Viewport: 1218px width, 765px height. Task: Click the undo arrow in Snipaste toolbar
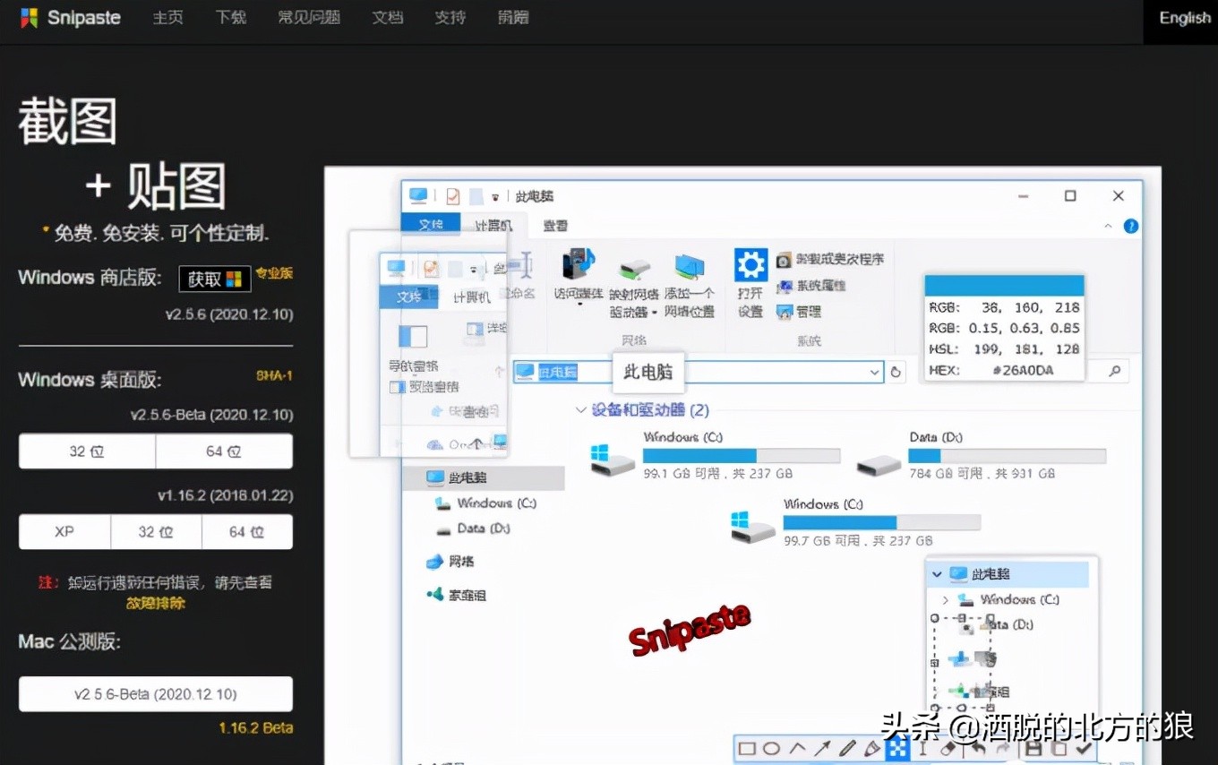click(978, 749)
